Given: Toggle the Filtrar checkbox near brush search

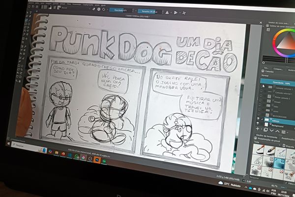Looking at the screenshot, I should pos(286,183).
